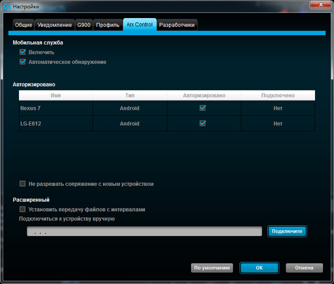The image size is (334, 284).
Task: Click the Отмена button
Action: point(304,268)
